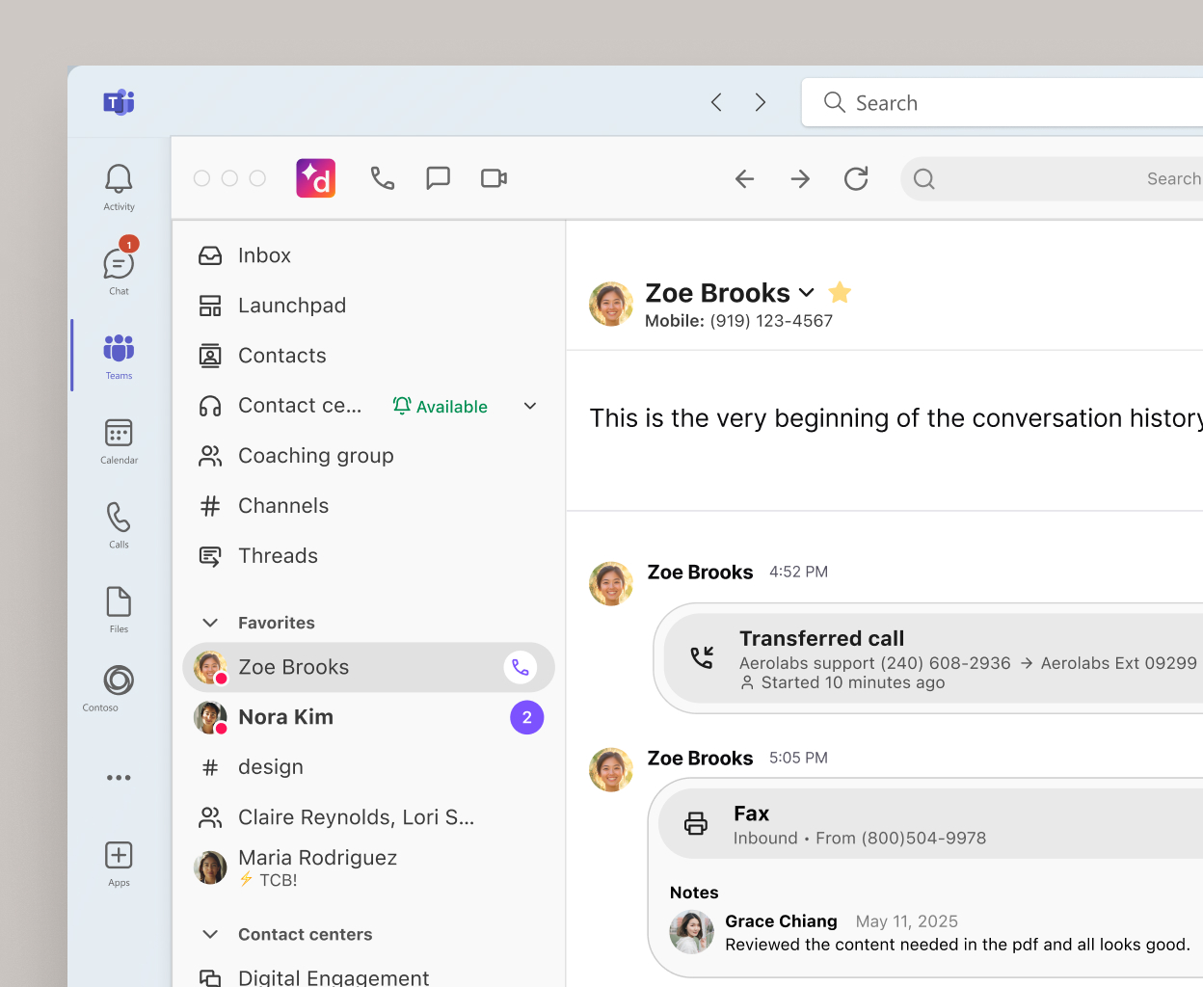Open Apps in the Teams sidebar
Screen dimensions: 1203x987
(x=118, y=857)
